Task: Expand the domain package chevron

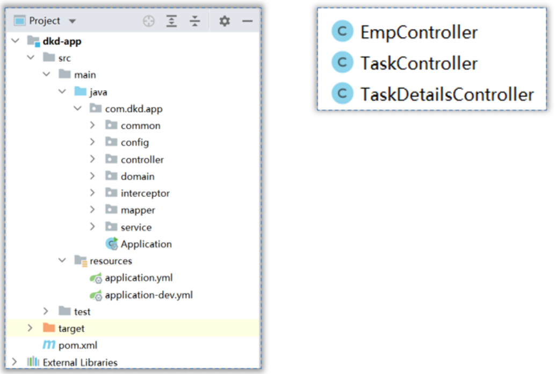Action: [x=92, y=175]
